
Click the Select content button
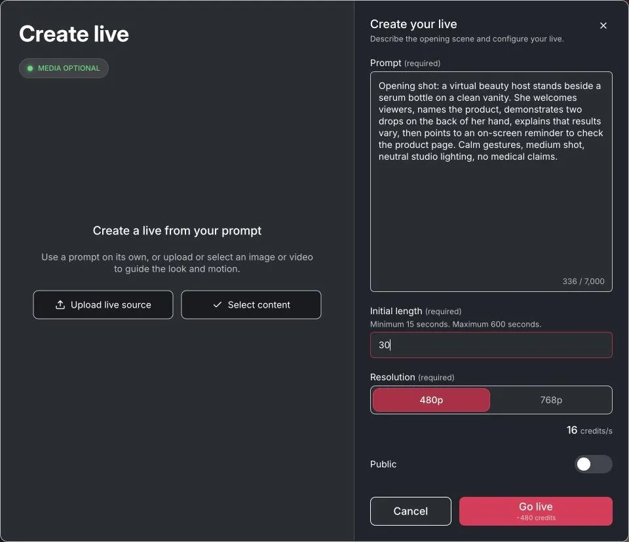tap(251, 304)
